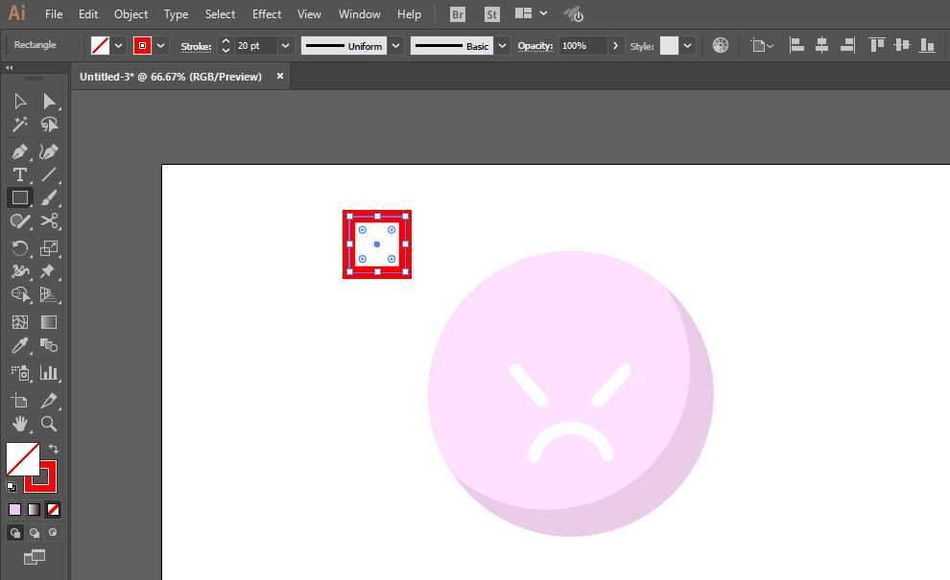Open the Object menu
Screen dimensions: 950x580
[131, 14]
